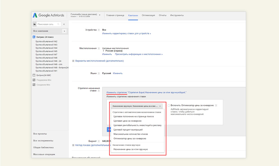
Task: Select Группа объявлений №4
Action: click(x=46, y=48)
